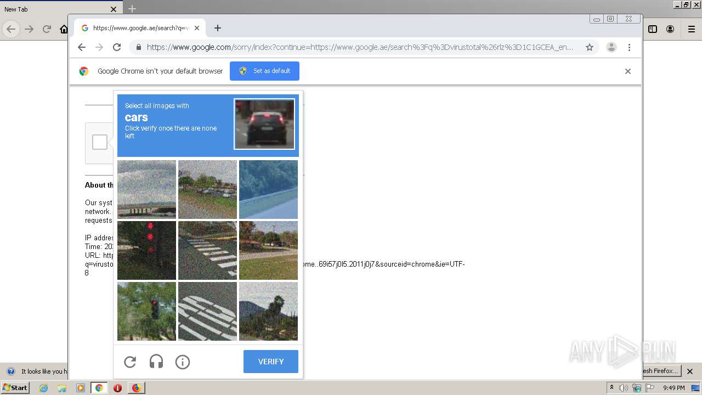The height and width of the screenshot is (395, 702).
Task: Click the 9:49 PM clock
Action: point(673,388)
